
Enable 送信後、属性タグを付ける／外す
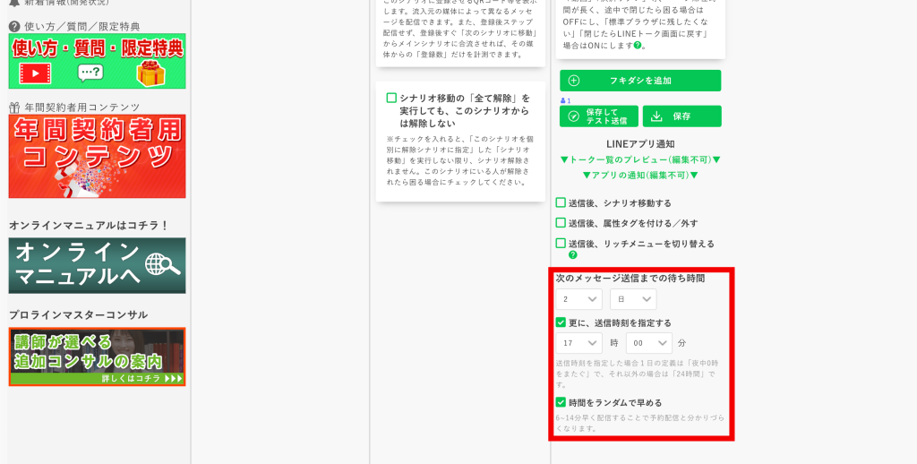coord(561,222)
